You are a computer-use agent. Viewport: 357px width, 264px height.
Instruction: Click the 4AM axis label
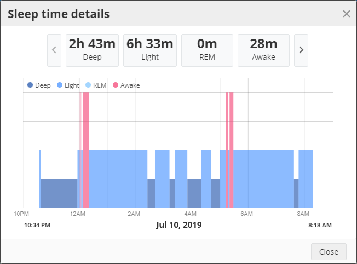coord(191,214)
